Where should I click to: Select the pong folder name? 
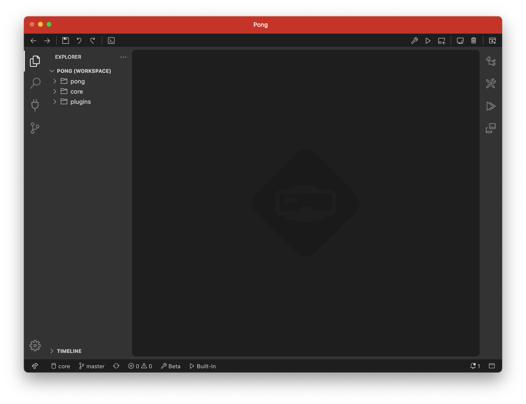(x=78, y=81)
